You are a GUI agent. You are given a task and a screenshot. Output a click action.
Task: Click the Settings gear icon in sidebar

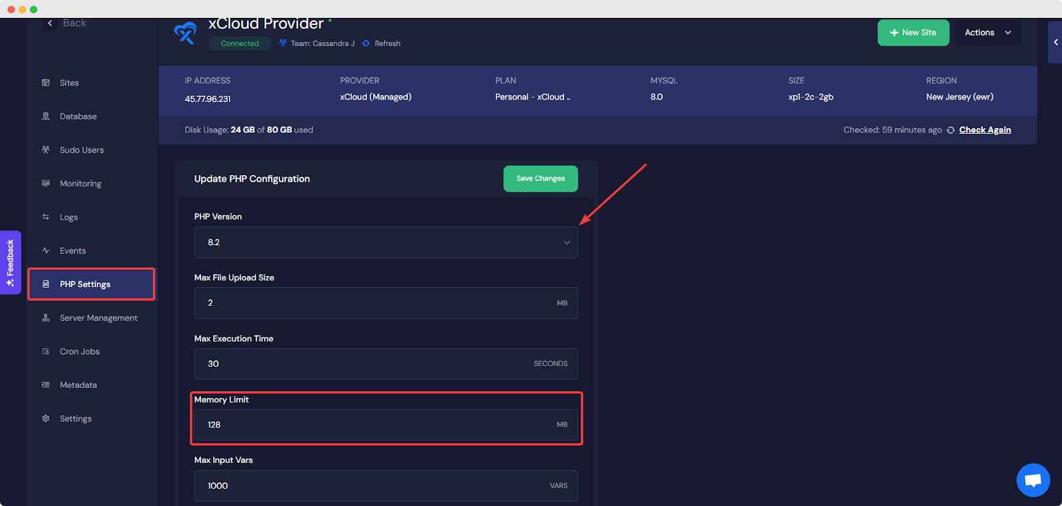click(46, 418)
